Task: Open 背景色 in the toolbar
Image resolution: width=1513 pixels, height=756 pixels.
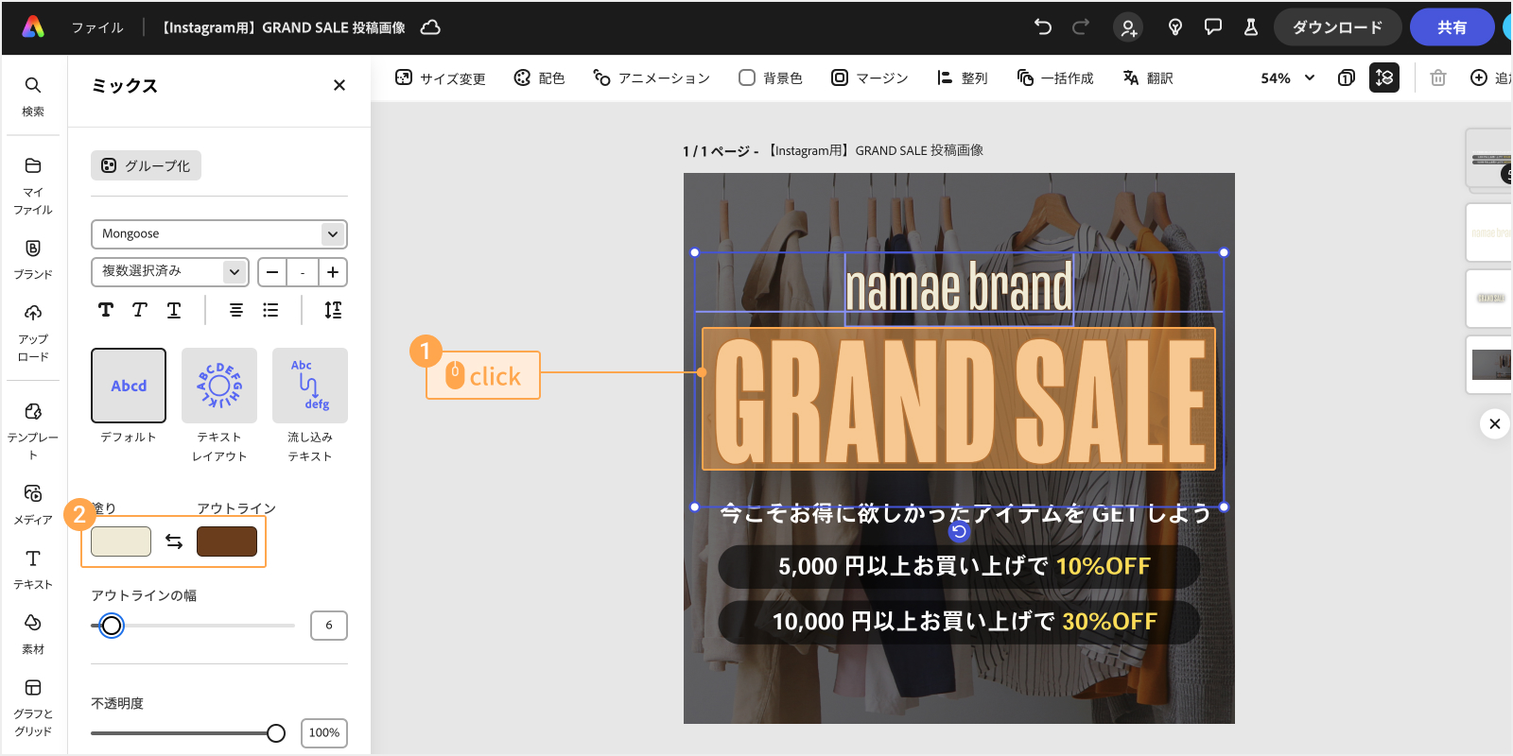Action: pos(770,78)
